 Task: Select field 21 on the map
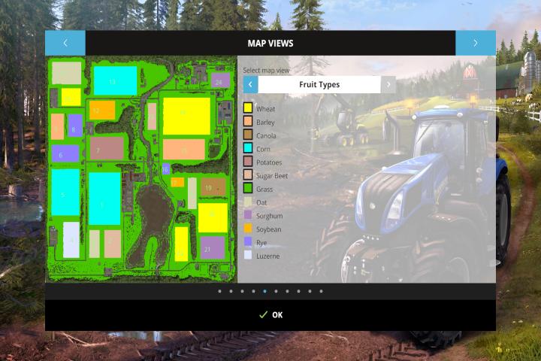212,247
